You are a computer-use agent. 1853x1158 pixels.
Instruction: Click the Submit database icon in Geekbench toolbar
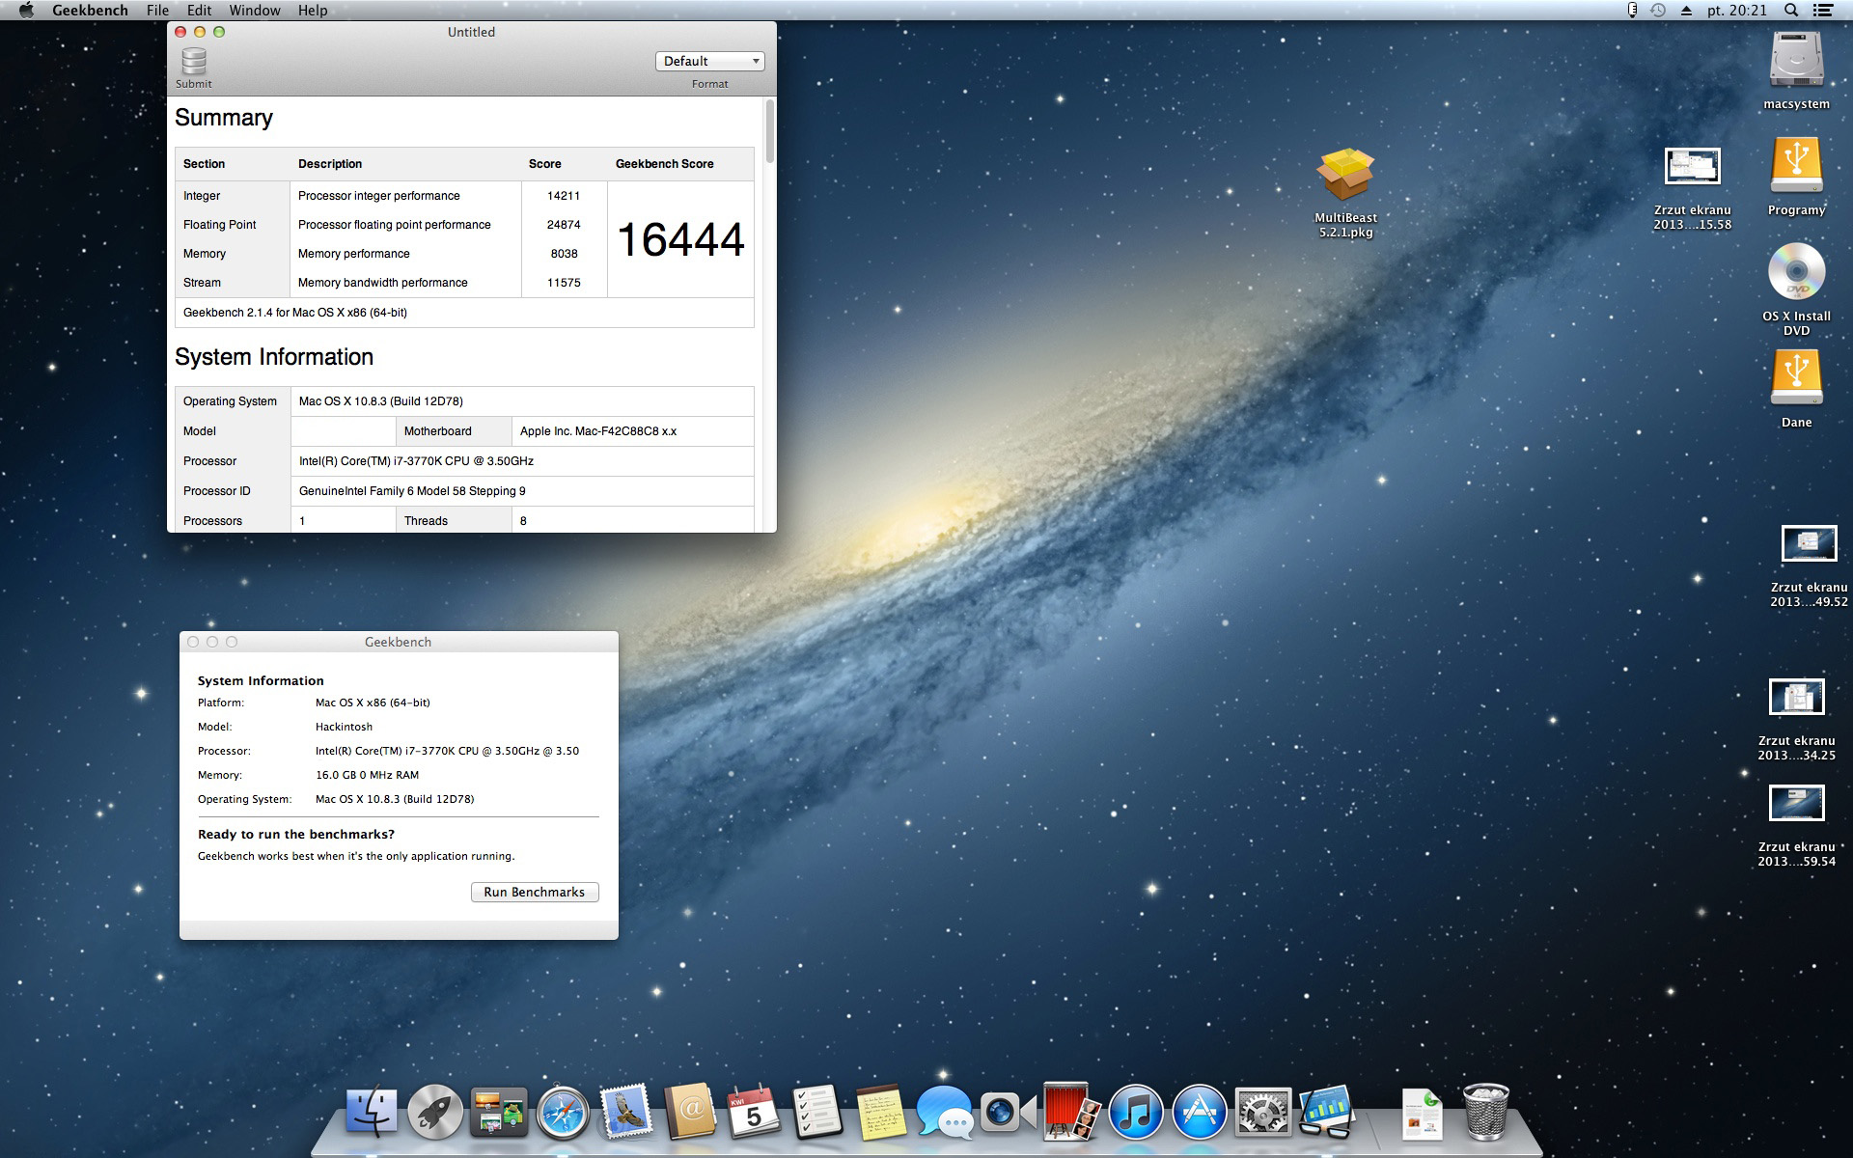(194, 62)
